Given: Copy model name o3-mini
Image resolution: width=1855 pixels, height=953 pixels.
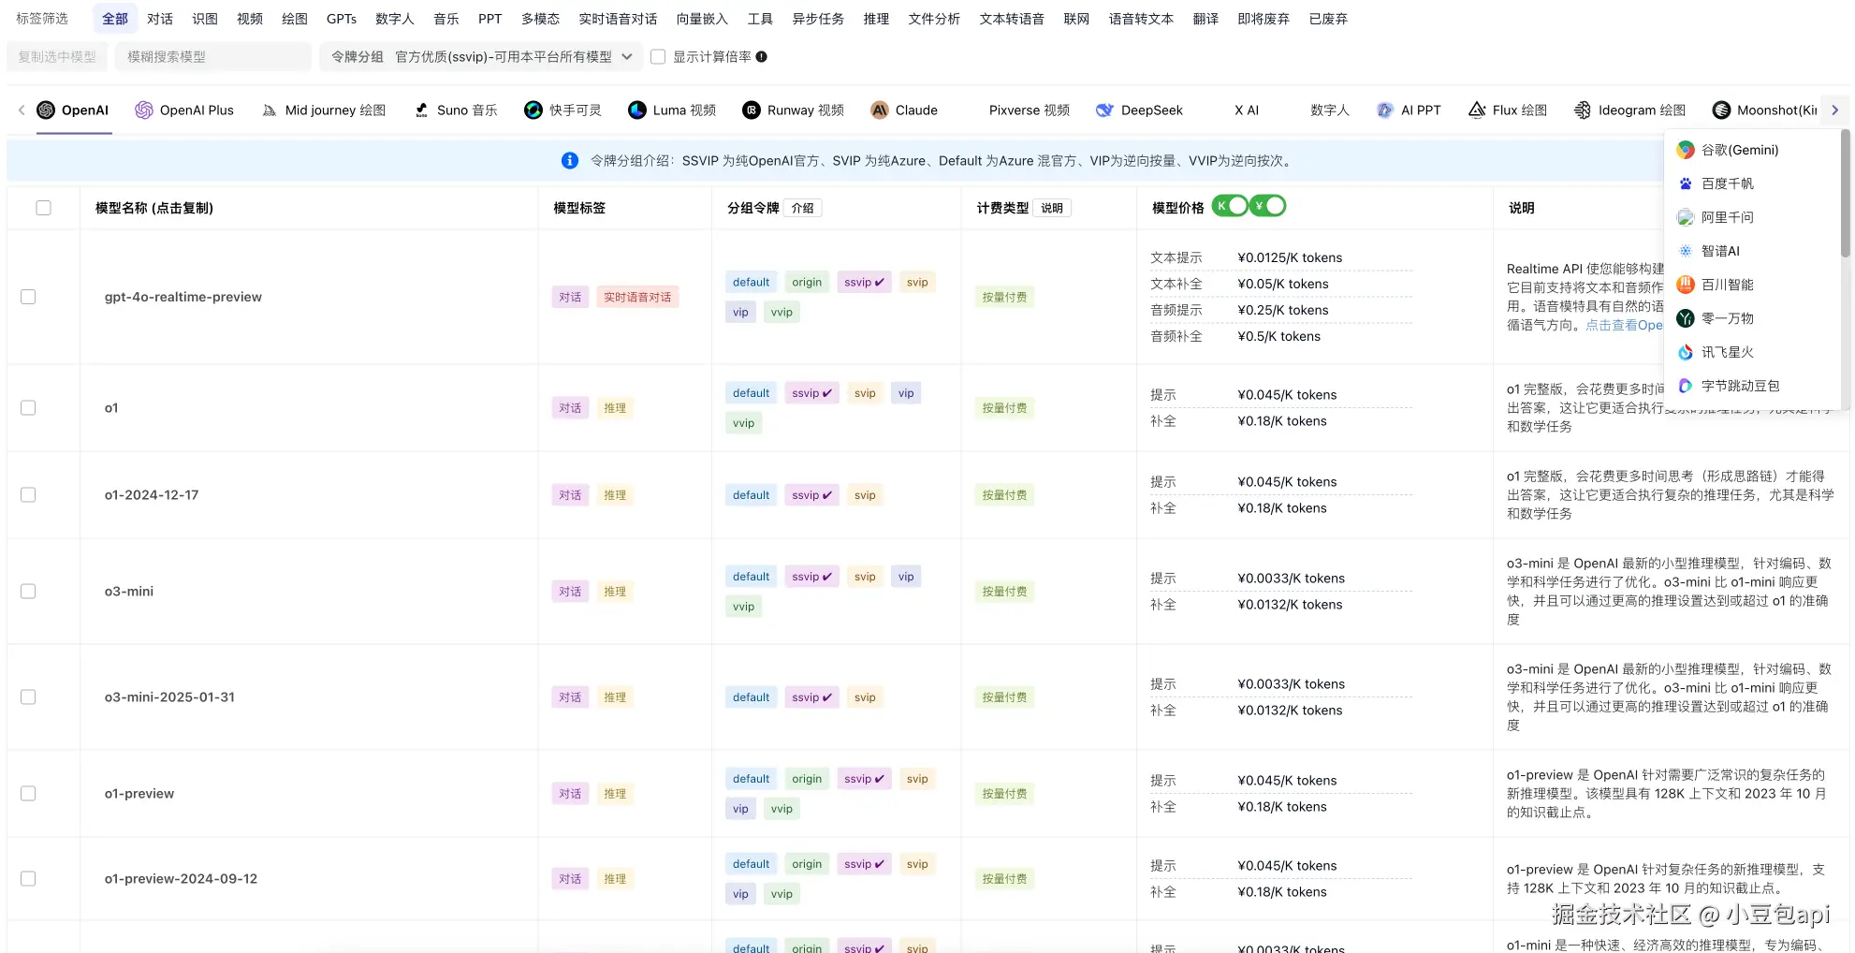Looking at the screenshot, I should click(129, 592).
